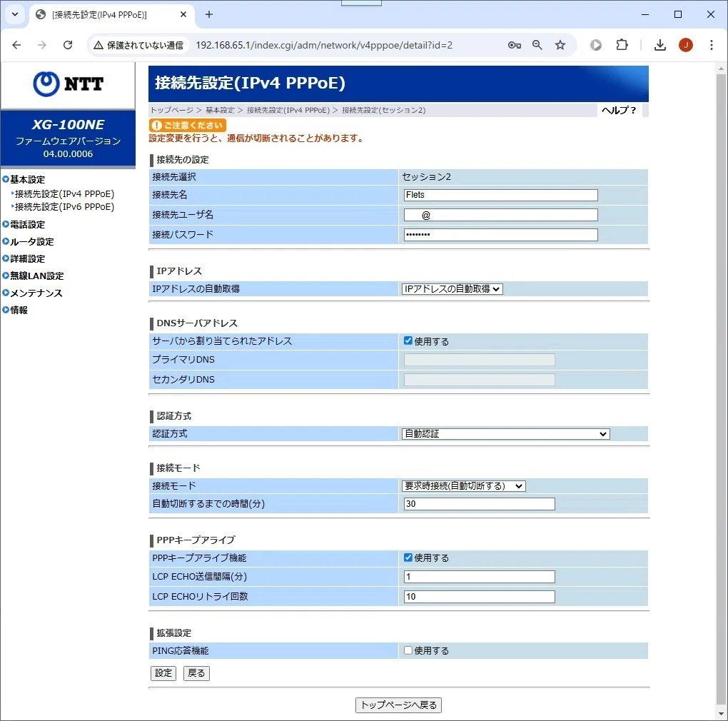Image resolution: width=728 pixels, height=721 pixels.
Task: Click the password key icon in address bar
Action: point(514,45)
